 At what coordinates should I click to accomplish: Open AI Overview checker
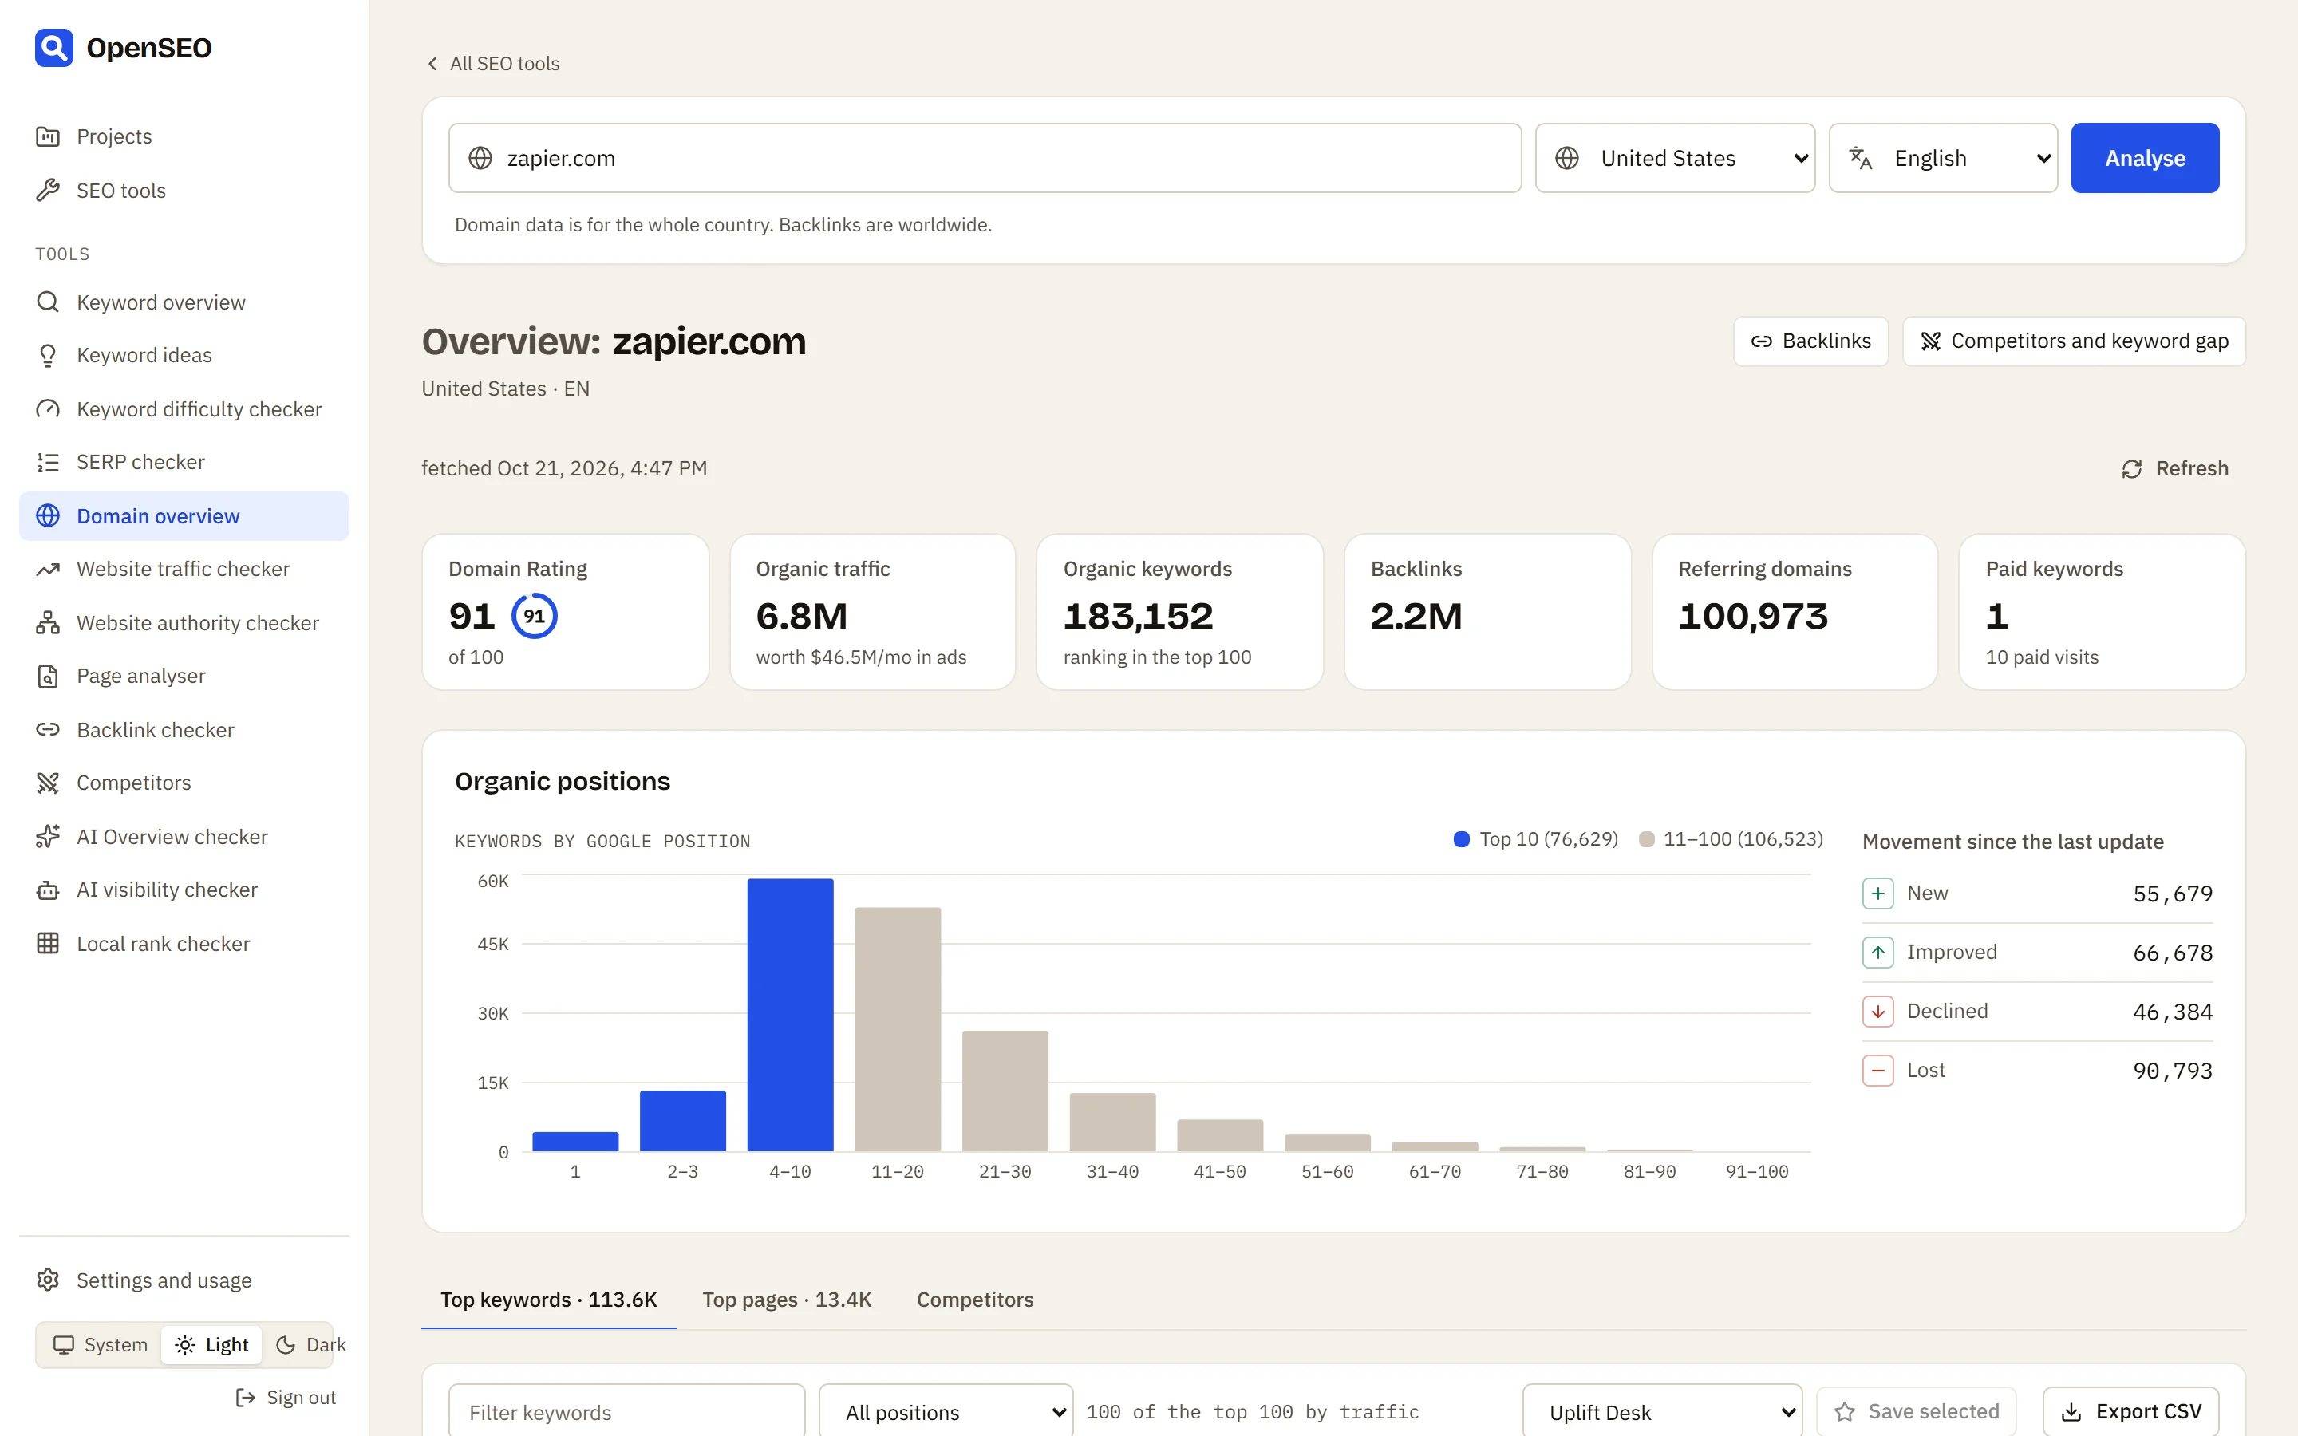click(x=184, y=837)
